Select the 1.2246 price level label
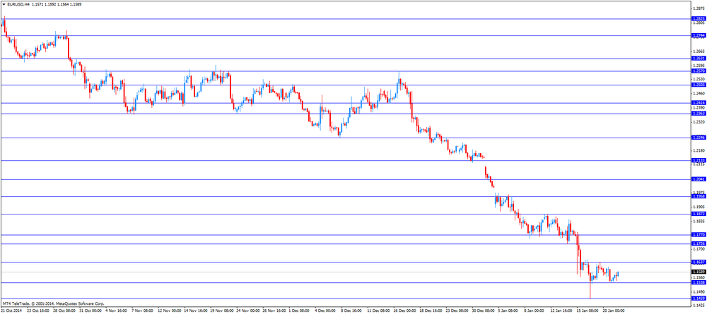 click(x=698, y=138)
